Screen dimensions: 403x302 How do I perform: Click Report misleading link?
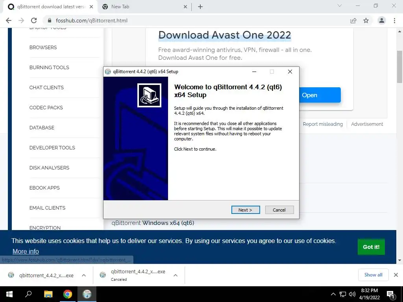tap(323, 124)
